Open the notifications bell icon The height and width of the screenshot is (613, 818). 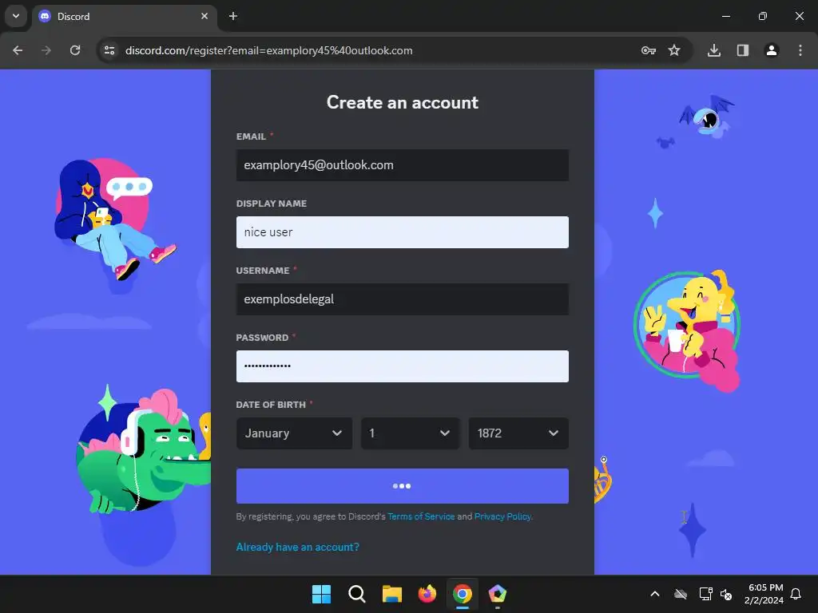point(796,594)
